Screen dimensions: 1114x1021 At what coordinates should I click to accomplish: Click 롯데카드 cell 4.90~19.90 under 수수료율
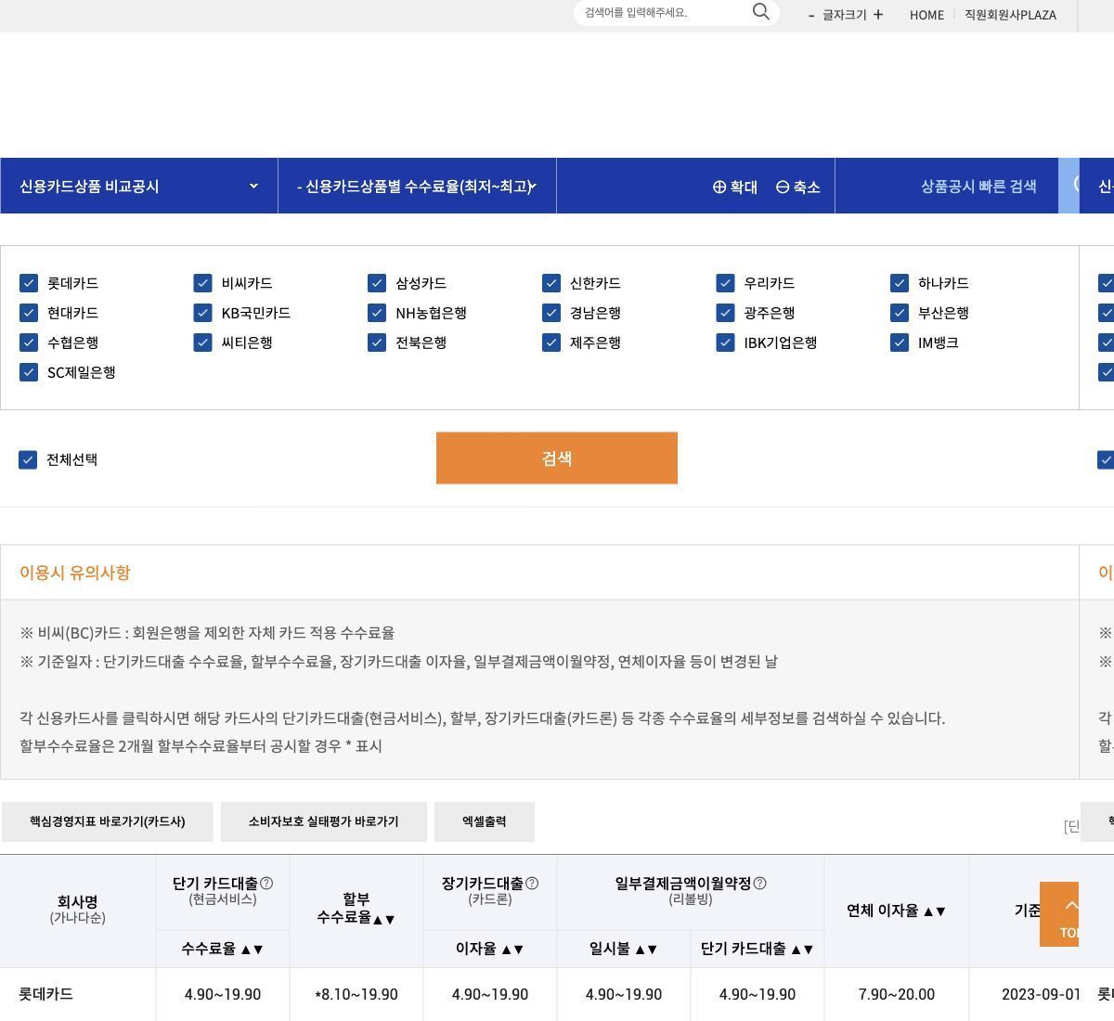tap(223, 994)
